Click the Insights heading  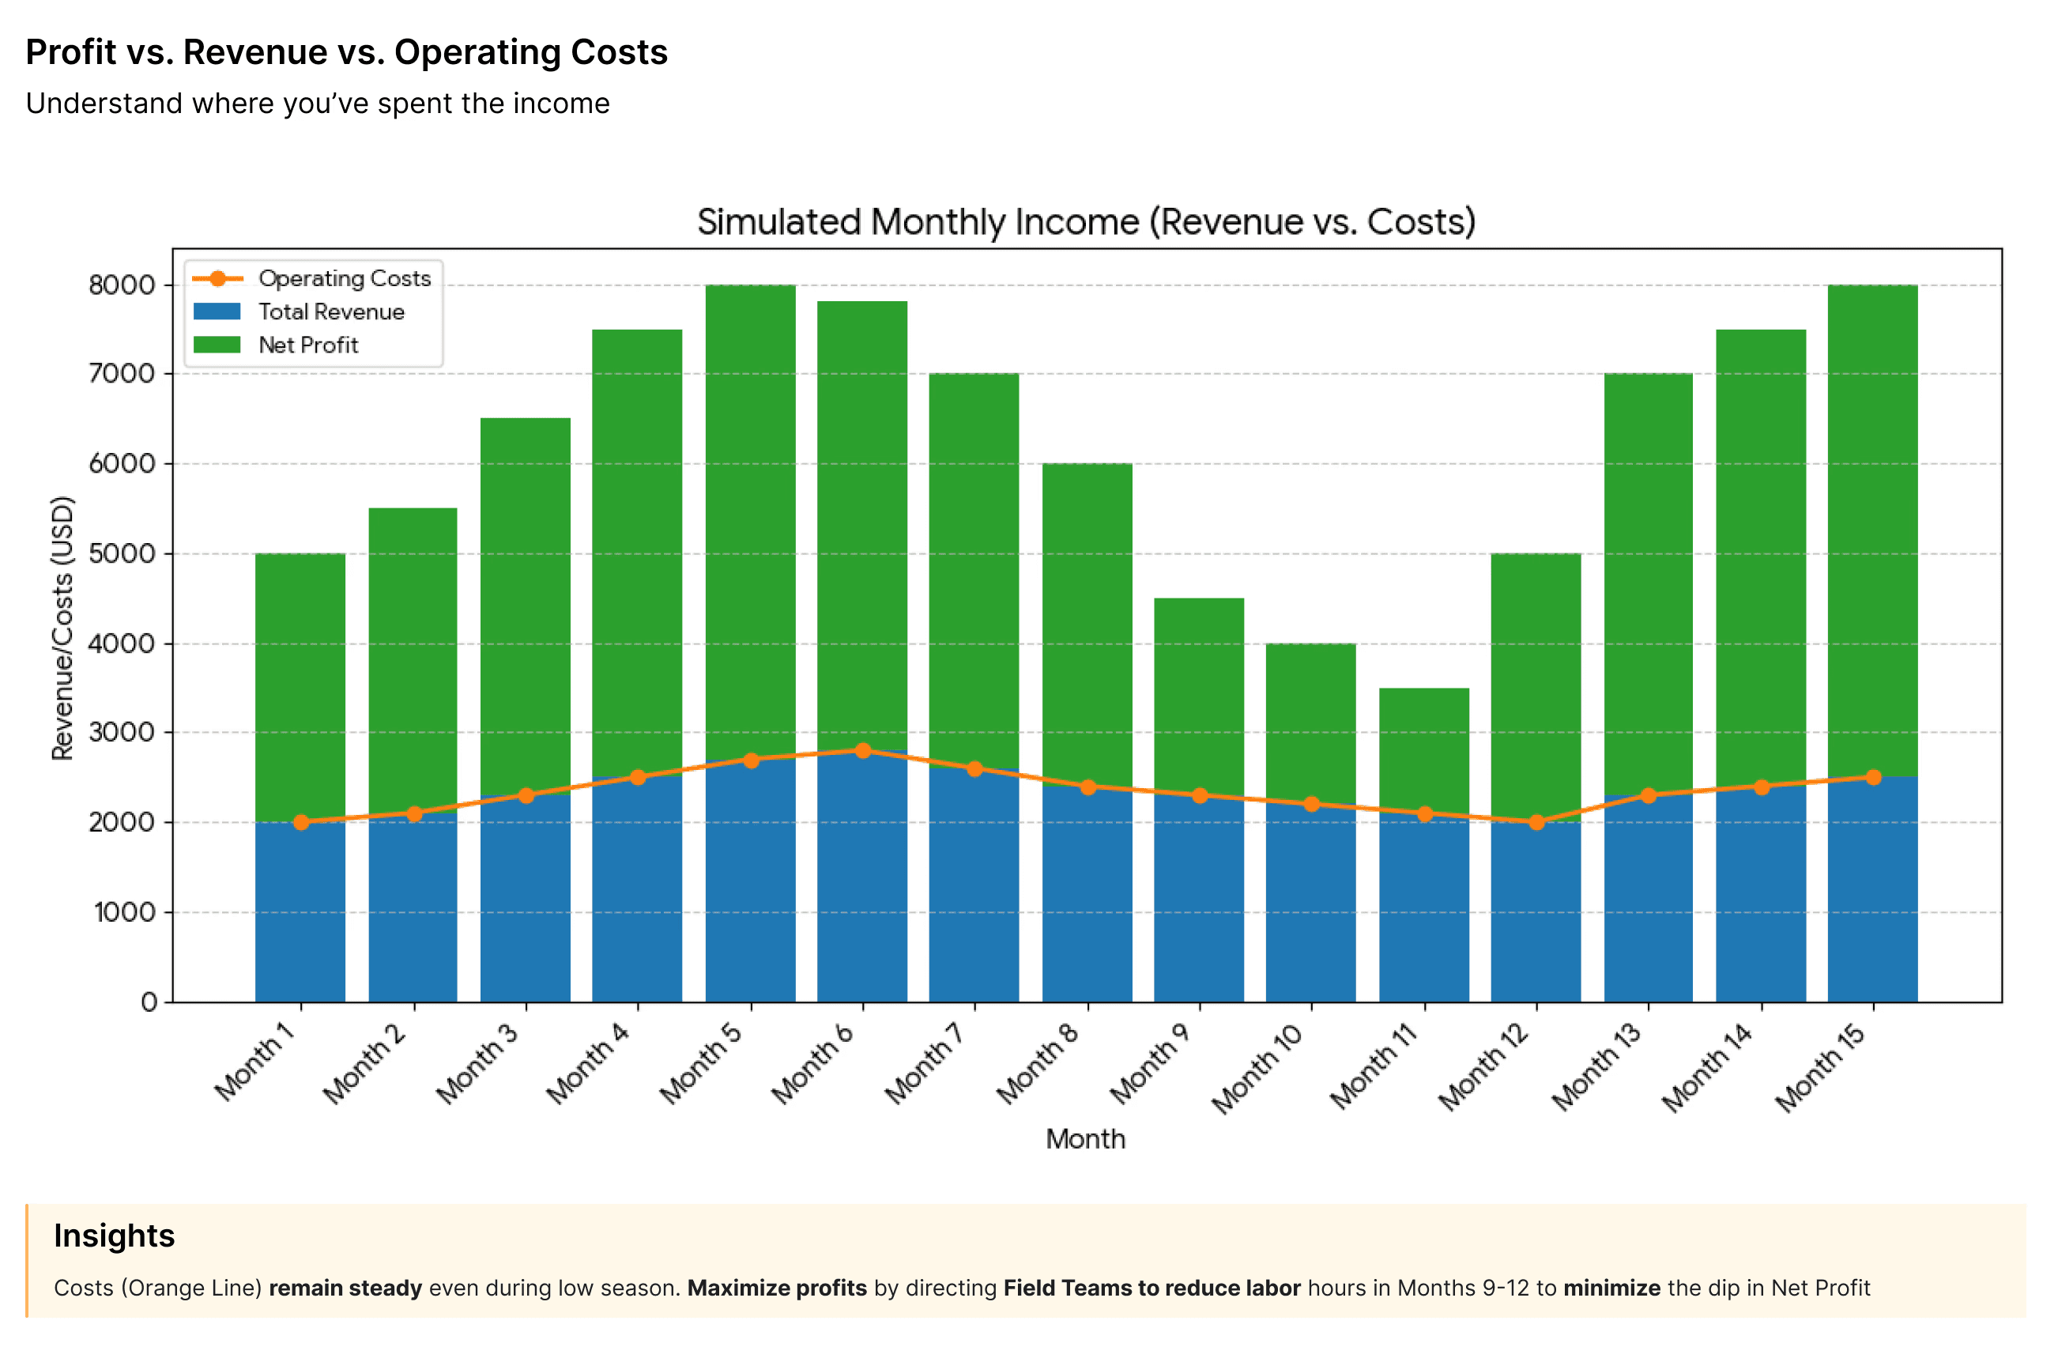[x=114, y=1236]
